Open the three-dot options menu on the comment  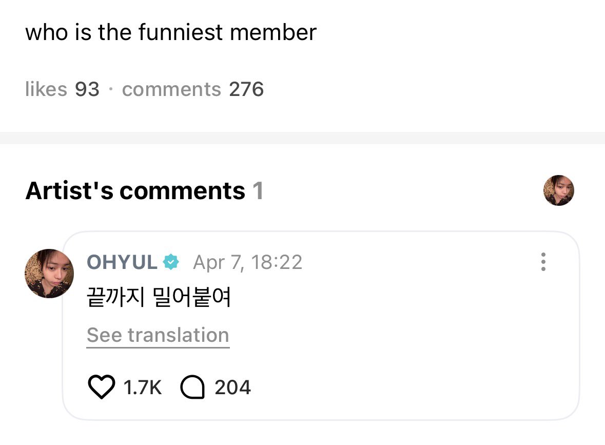[543, 262]
